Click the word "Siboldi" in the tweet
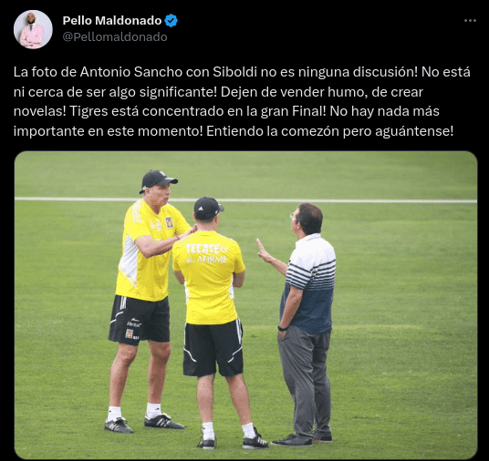The image size is (489, 461). click(235, 72)
